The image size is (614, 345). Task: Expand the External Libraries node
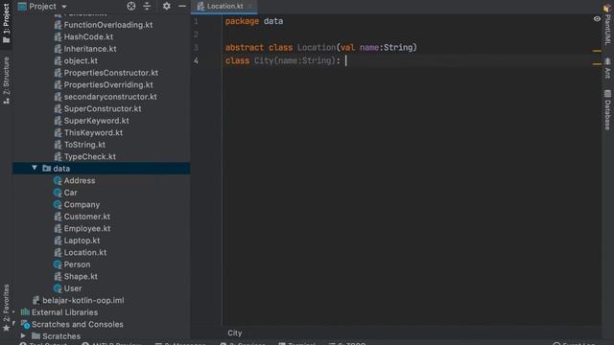point(14,312)
